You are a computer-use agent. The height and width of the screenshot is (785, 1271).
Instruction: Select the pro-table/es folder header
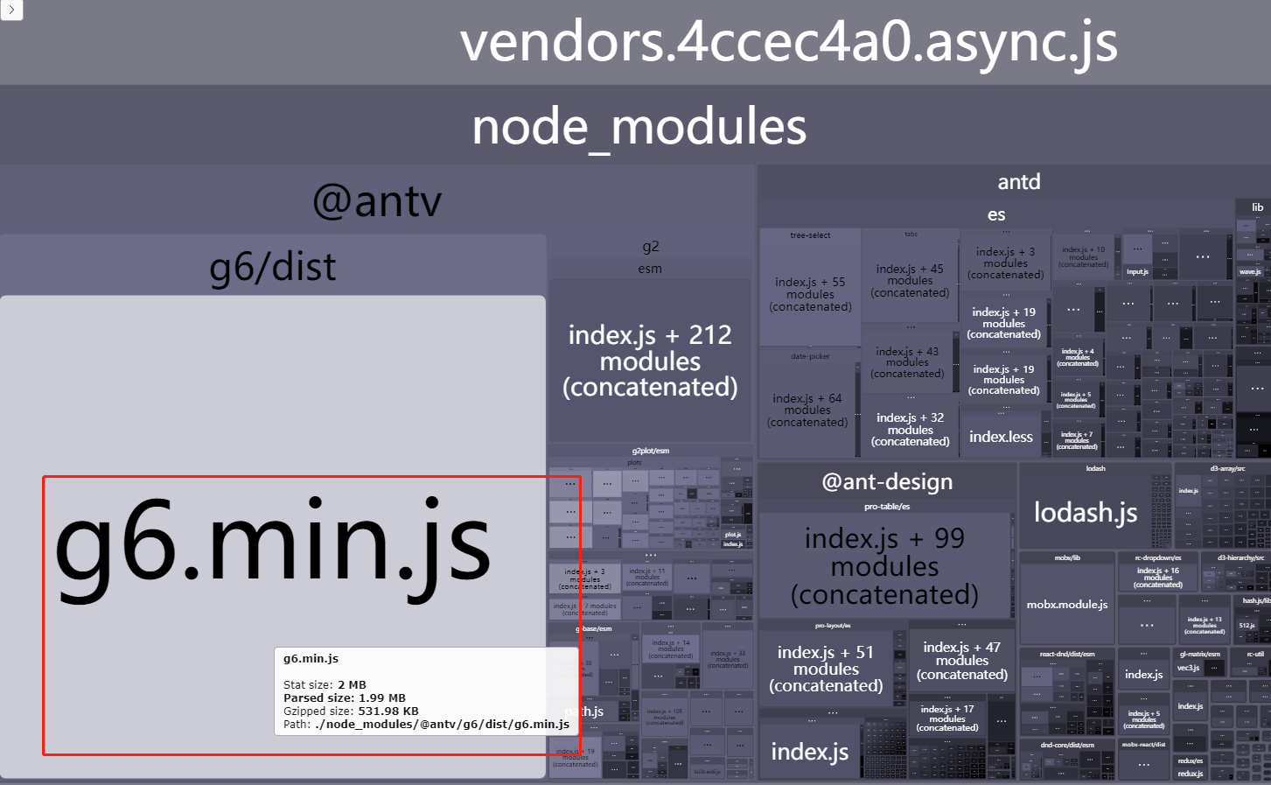point(887,507)
